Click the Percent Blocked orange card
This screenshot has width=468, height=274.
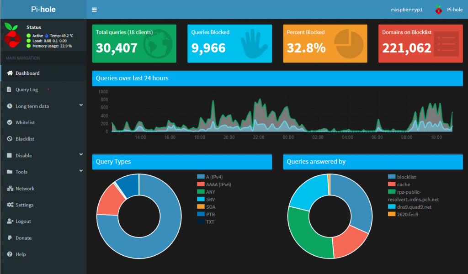(x=325, y=43)
